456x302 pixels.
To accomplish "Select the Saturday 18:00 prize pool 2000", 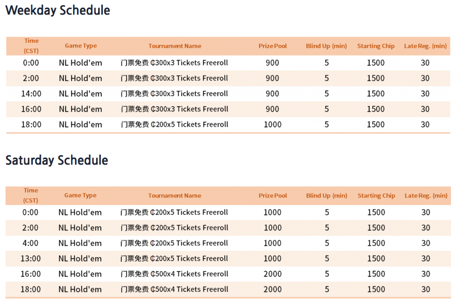I will pyautogui.click(x=273, y=289).
